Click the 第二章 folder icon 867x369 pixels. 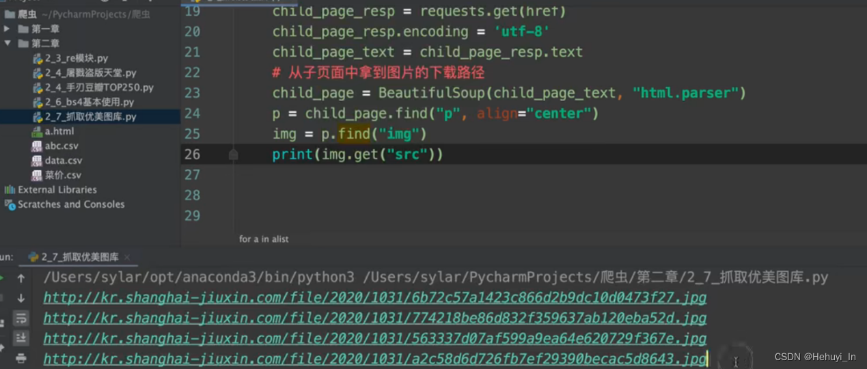(x=23, y=43)
